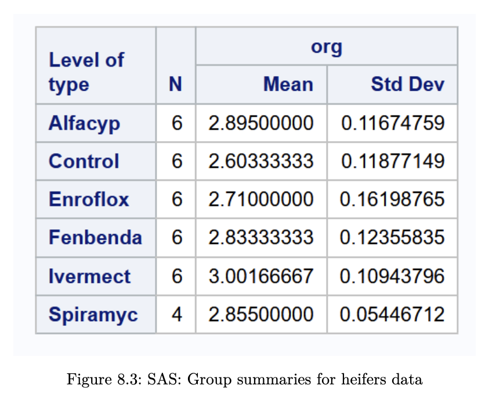Select mean value 2.89500000

[261, 123]
